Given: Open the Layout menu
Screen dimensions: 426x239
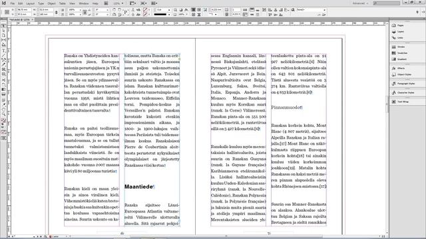Looking at the screenshot, I should click(x=31, y=3).
